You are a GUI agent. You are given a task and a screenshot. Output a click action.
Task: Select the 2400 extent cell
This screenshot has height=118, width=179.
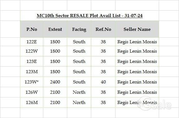pyautogui.click(x=55, y=82)
